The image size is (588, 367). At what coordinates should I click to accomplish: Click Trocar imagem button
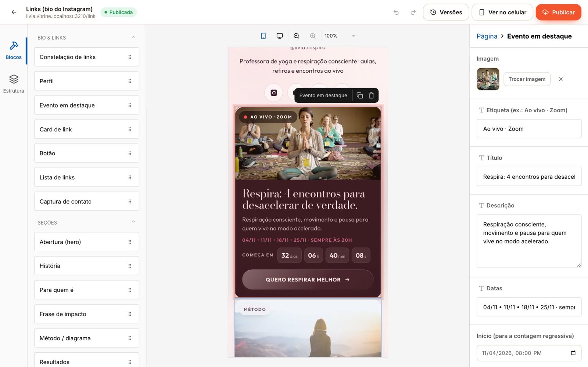(527, 79)
